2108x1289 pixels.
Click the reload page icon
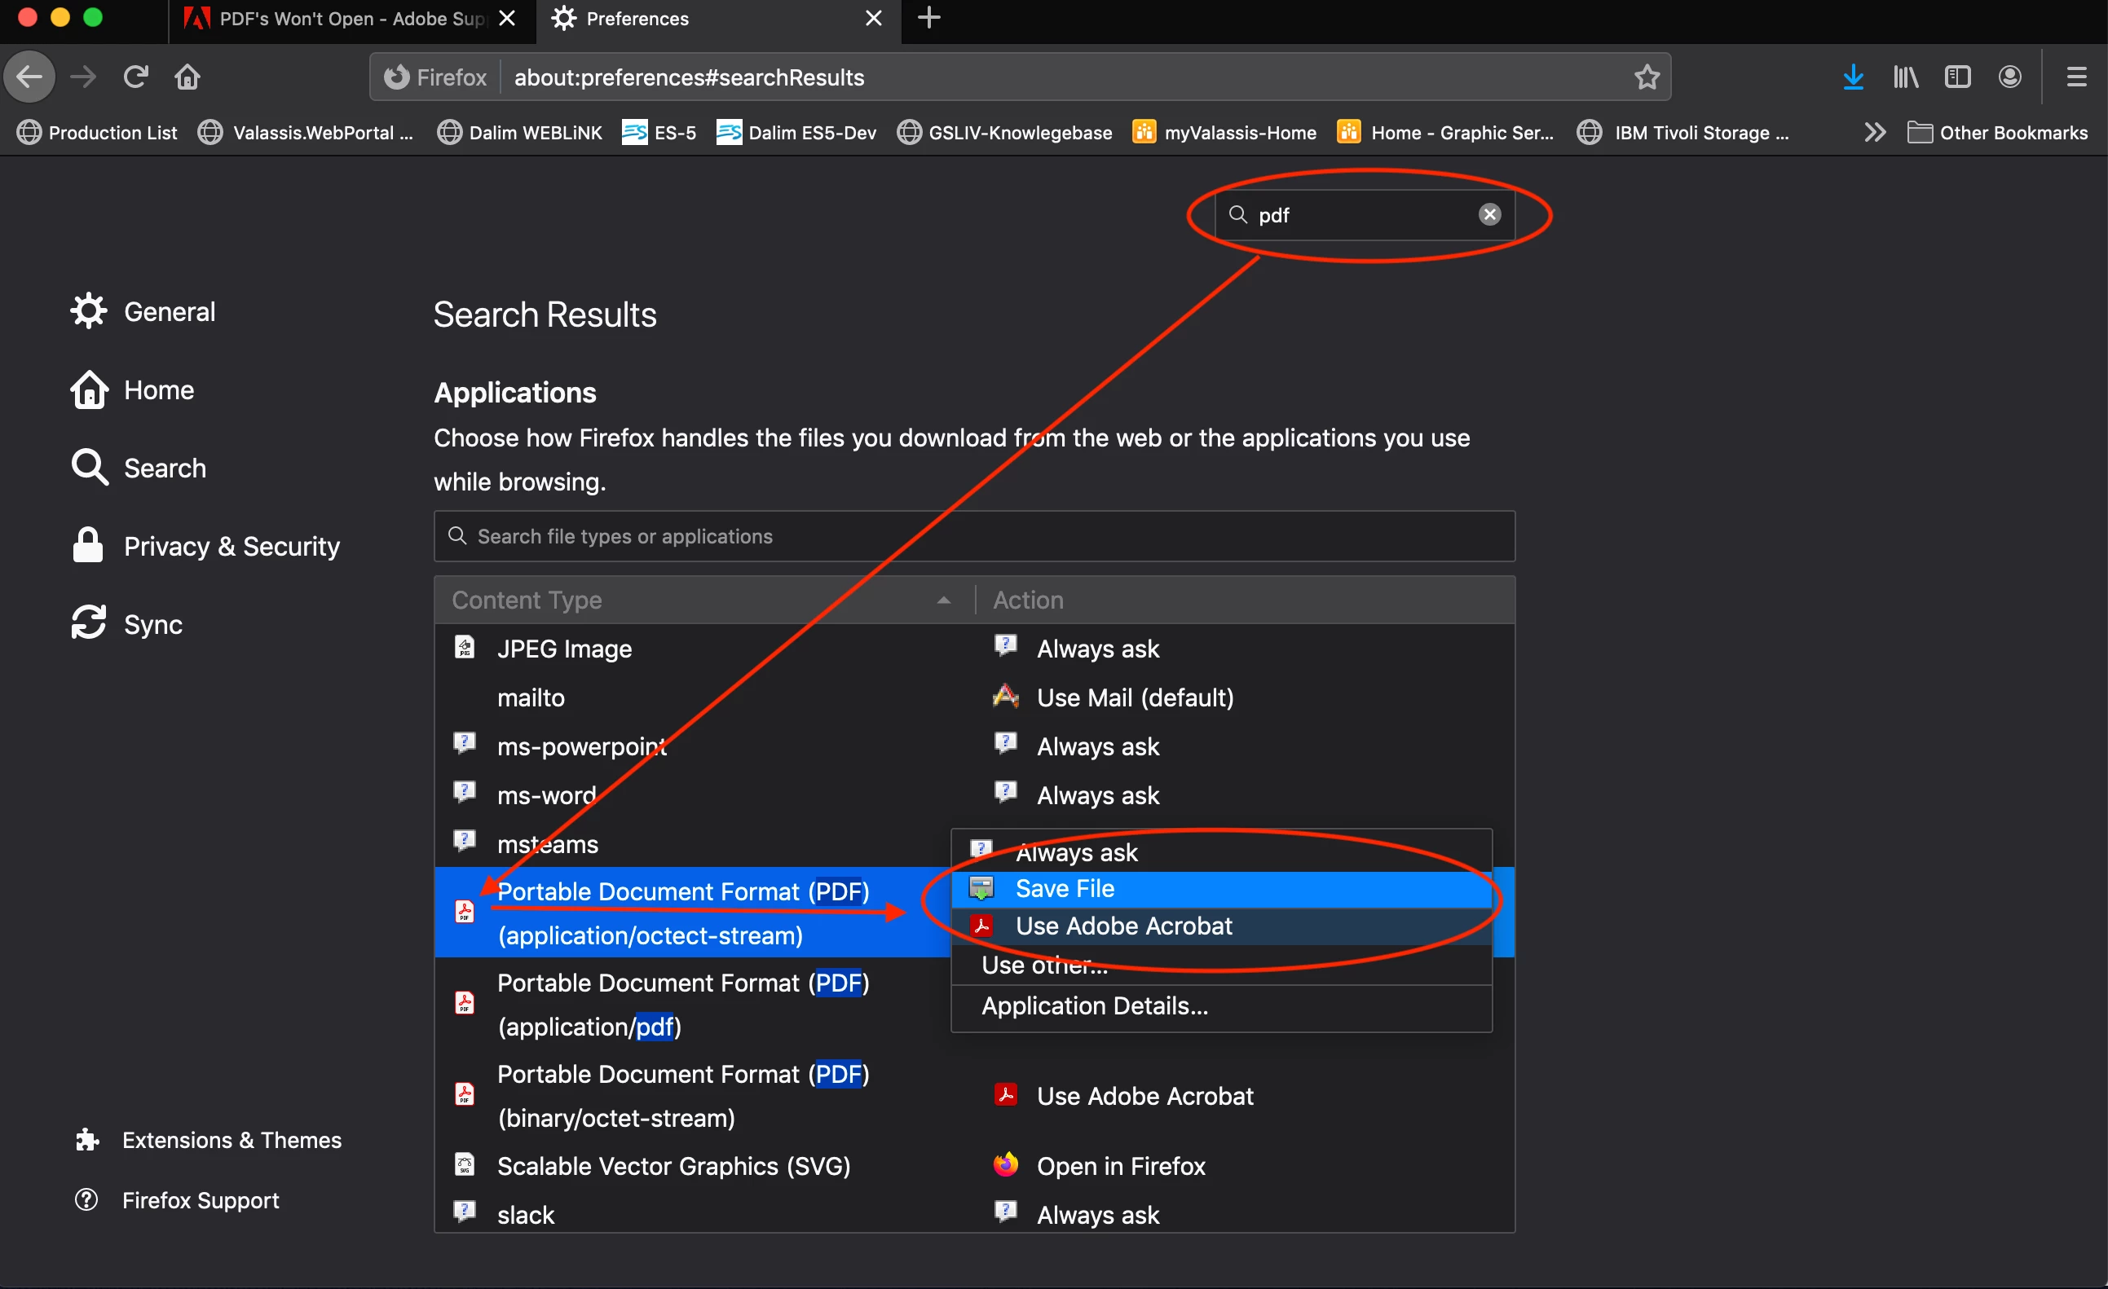(136, 77)
